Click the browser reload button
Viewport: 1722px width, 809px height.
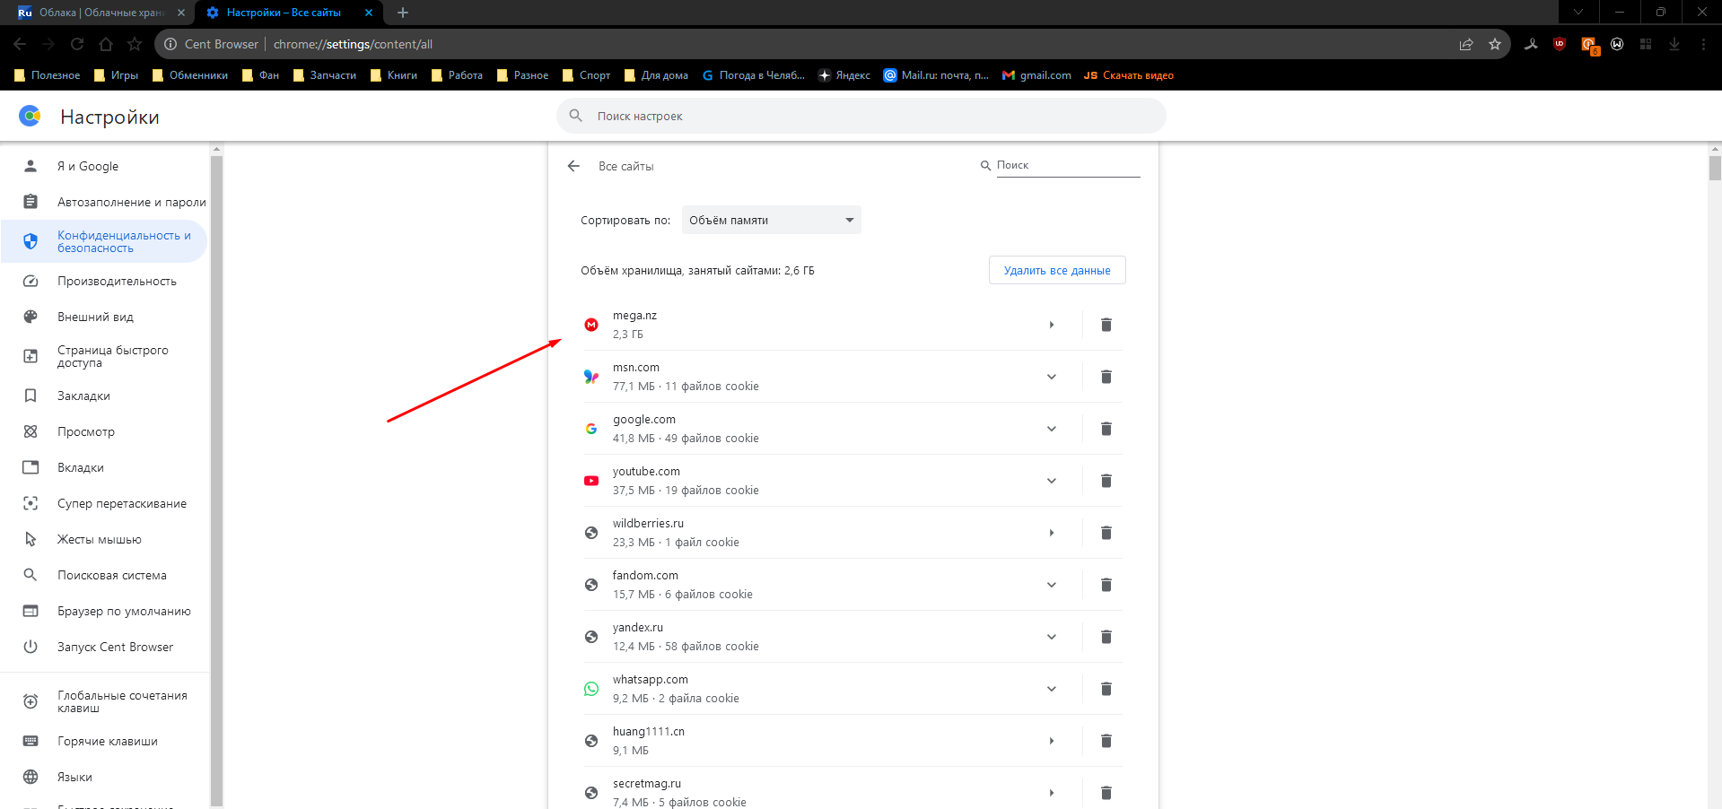77,44
